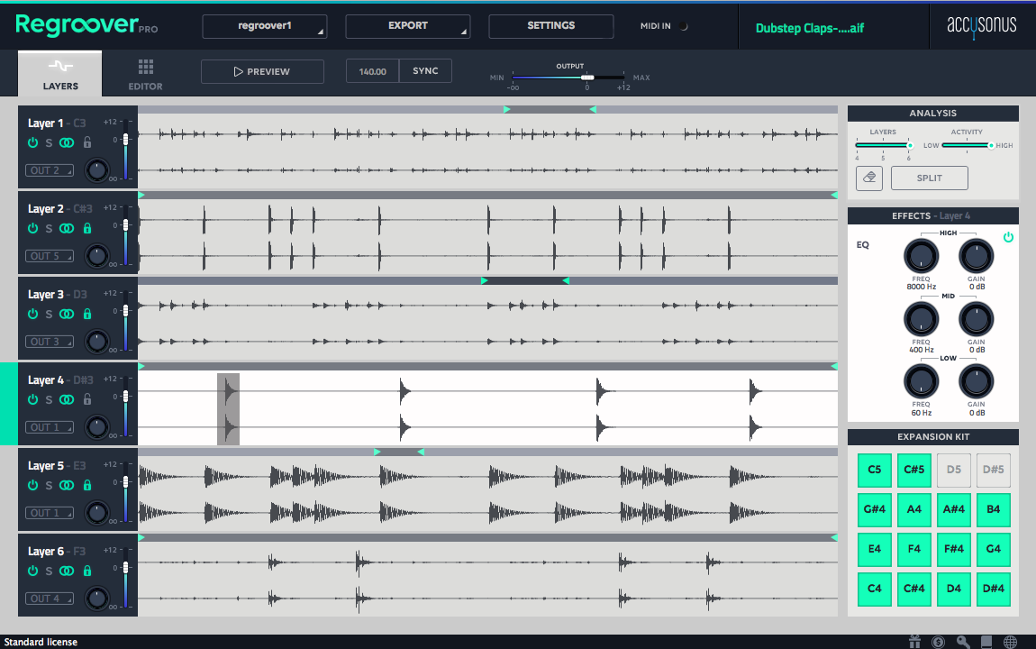Click the SPLIT button

[x=930, y=178]
